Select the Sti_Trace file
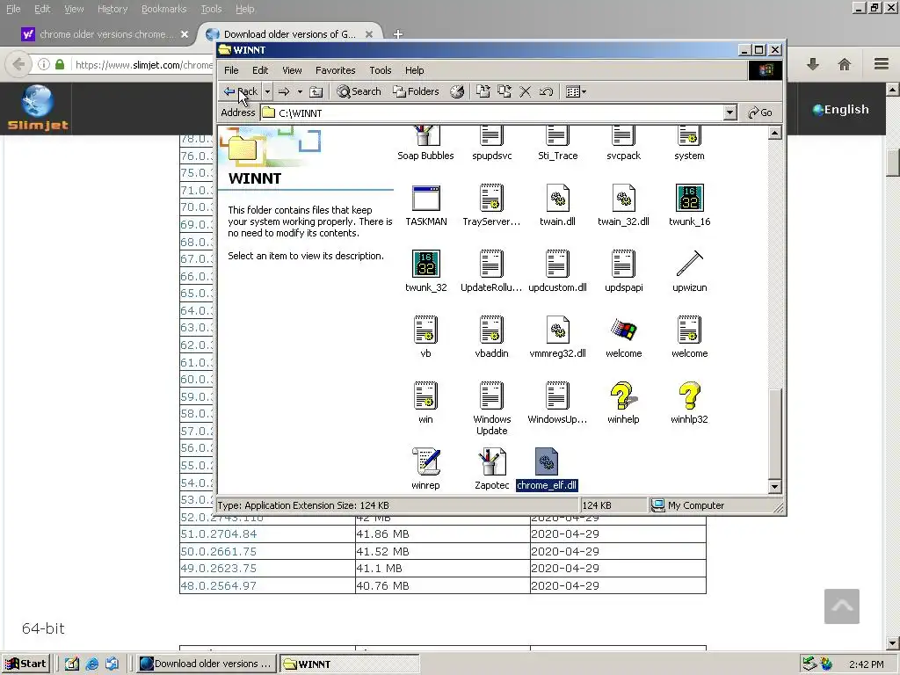This screenshot has height=675, width=900. 558,143
